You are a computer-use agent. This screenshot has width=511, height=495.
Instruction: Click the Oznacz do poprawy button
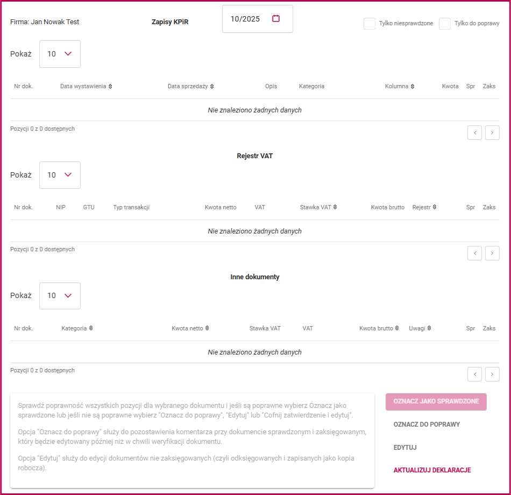point(427,425)
